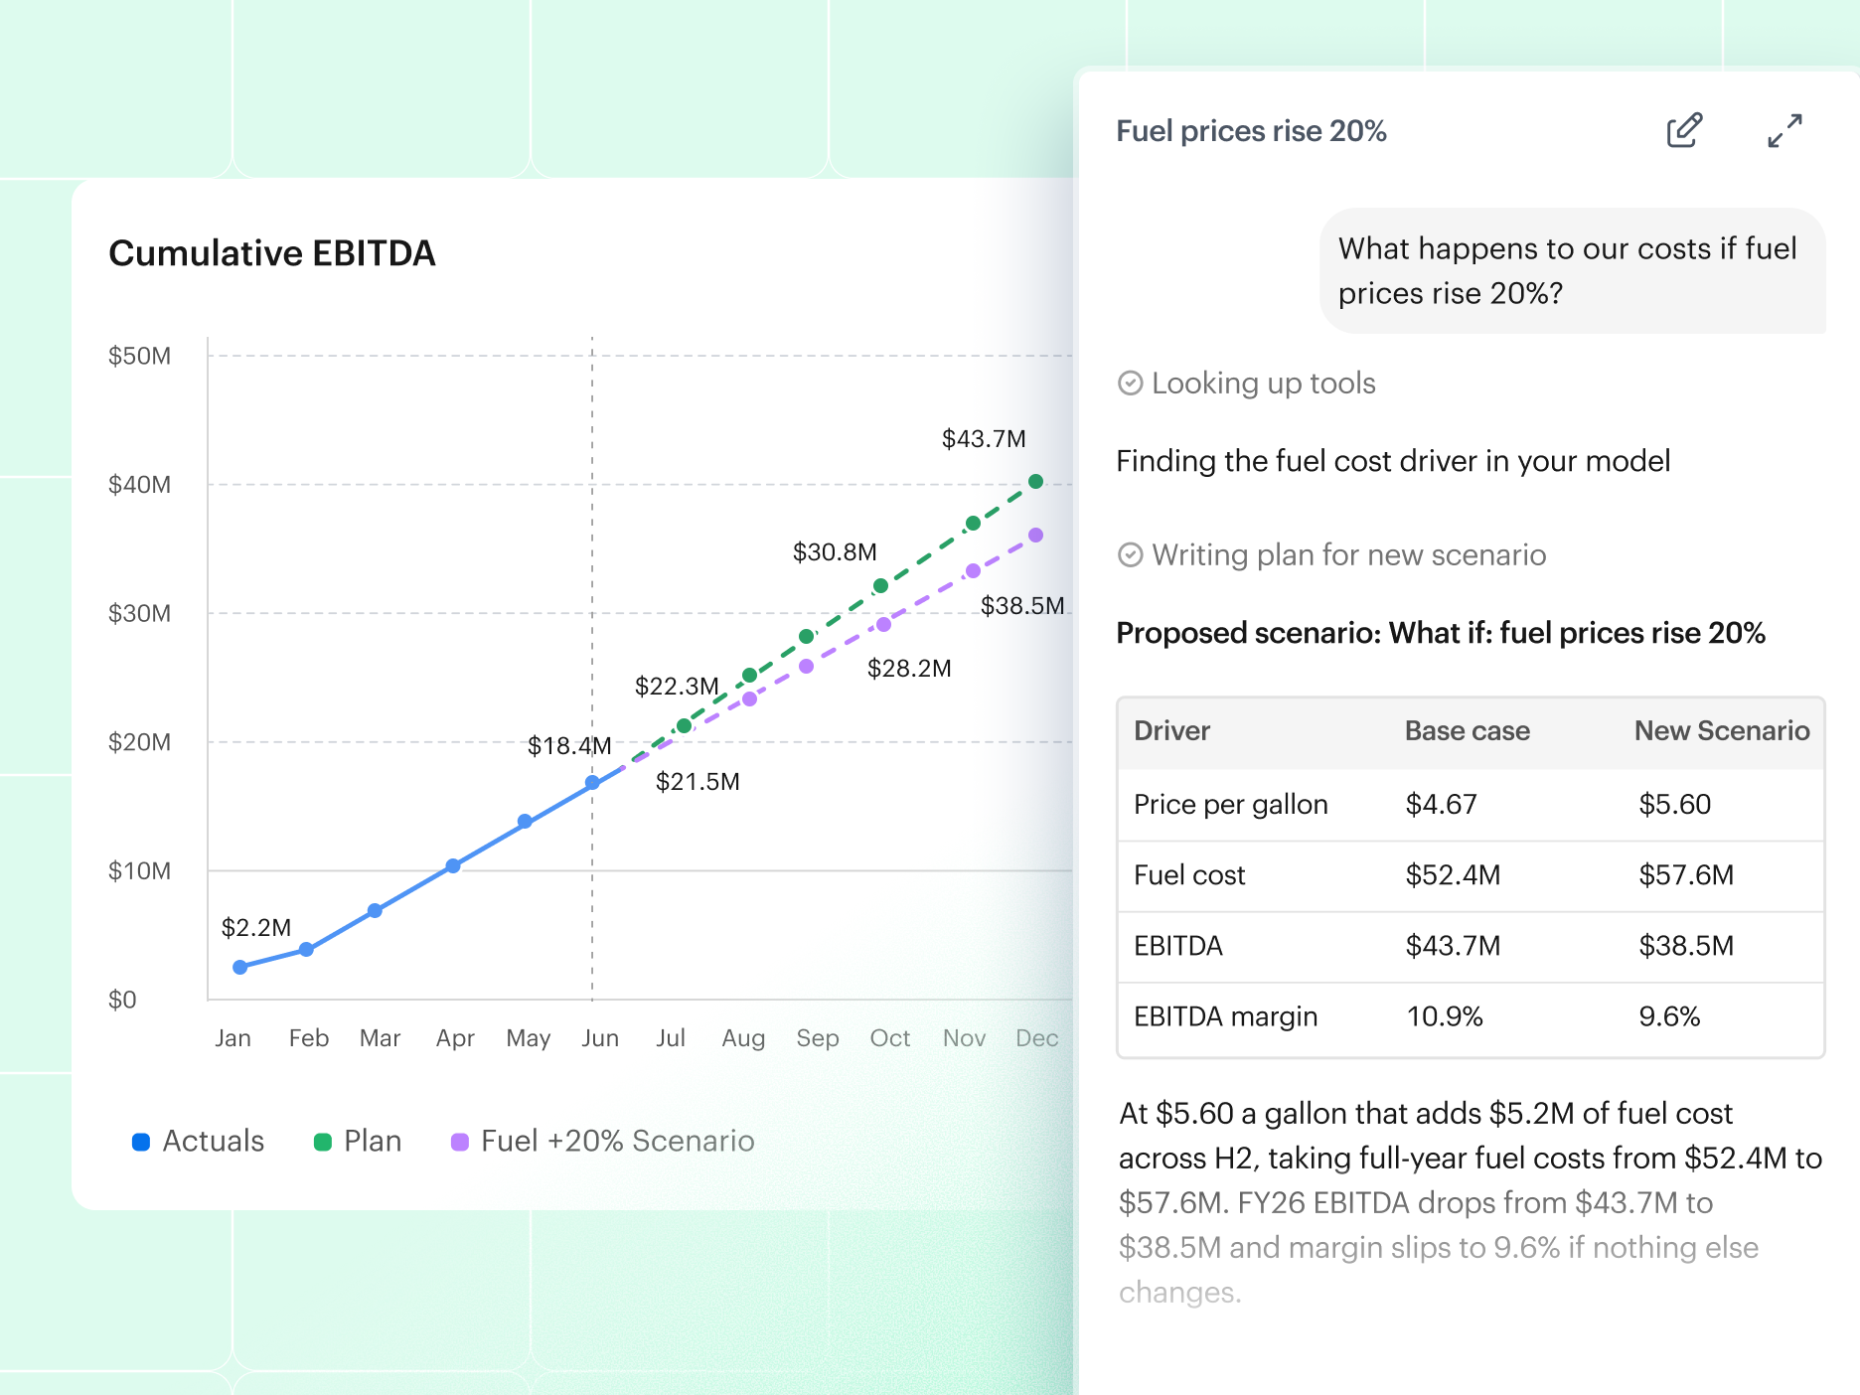Click the user question chat bubble
This screenshot has height=1395, width=1860.
tap(1572, 271)
